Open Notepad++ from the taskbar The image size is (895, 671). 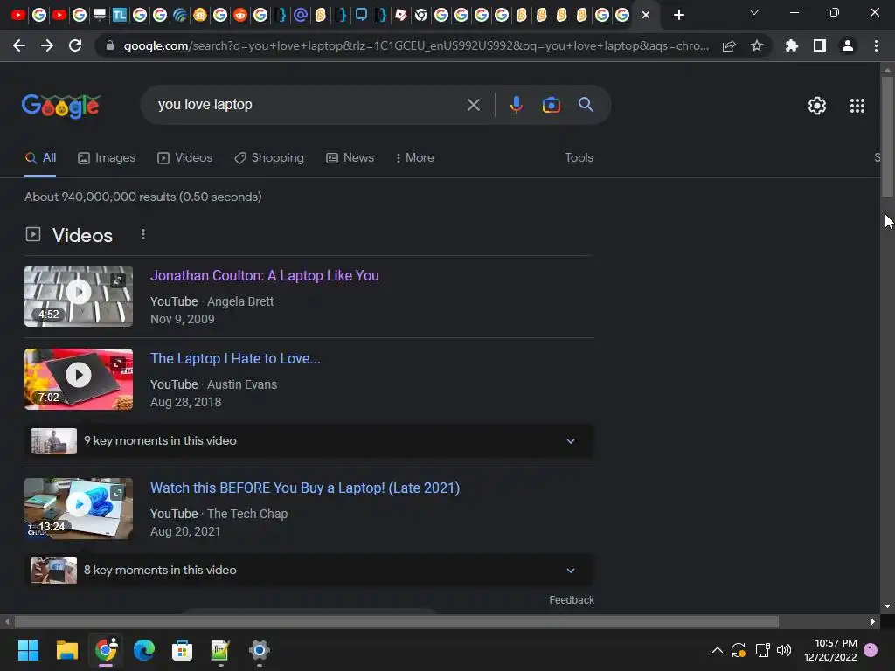(x=220, y=650)
